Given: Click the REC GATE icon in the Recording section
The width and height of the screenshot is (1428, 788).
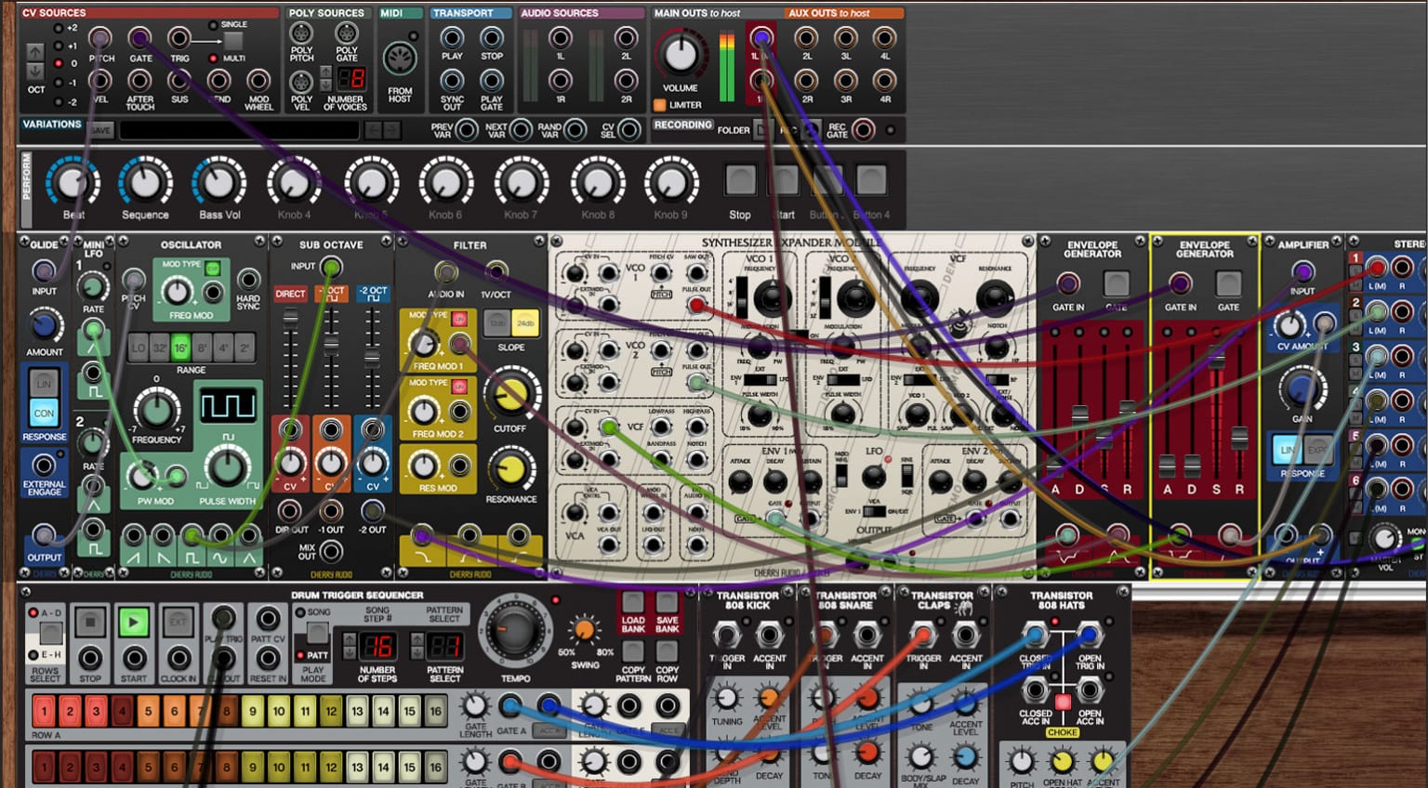Looking at the screenshot, I should click(864, 130).
